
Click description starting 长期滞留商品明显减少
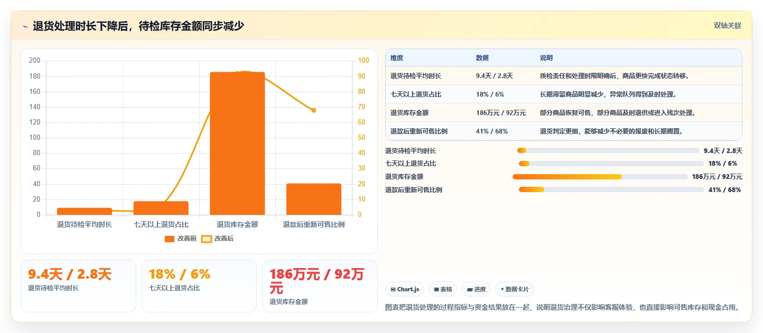(608, 94)
